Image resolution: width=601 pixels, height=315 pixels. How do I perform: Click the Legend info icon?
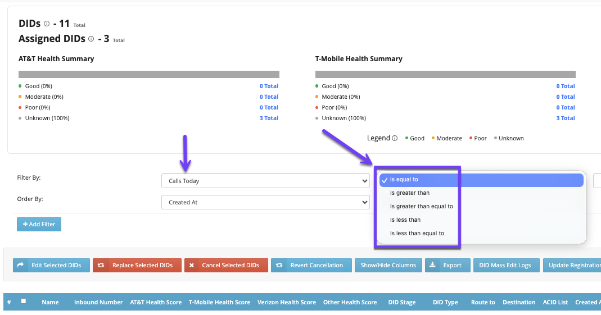point(395,138)
